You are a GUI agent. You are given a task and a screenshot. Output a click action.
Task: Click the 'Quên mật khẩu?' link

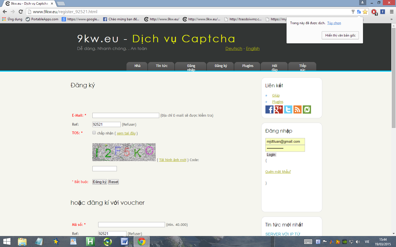[278, 172]
